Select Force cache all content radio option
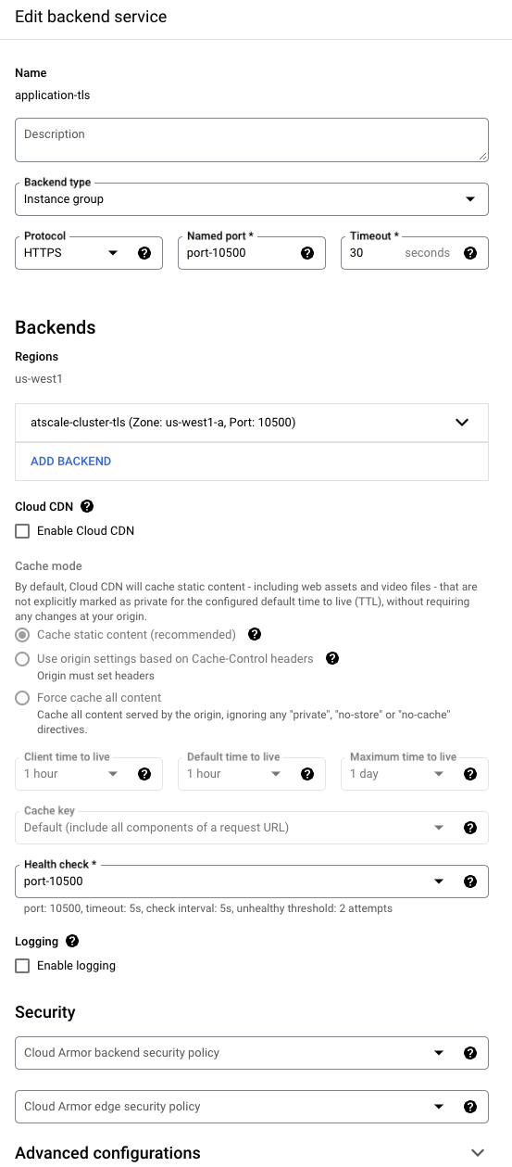The height and width of the screenshot is (1167, 512). (22, 698)
